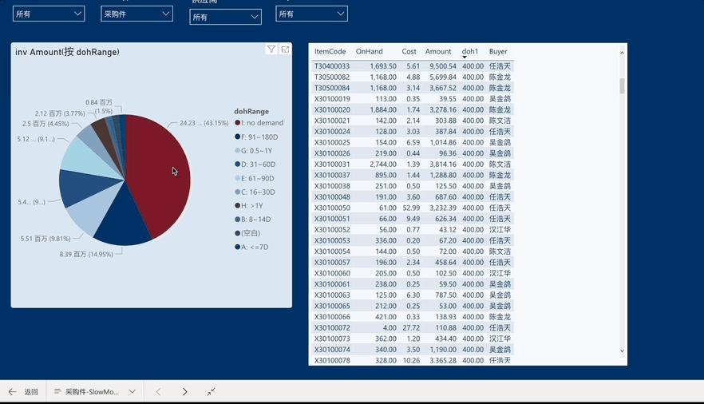Select item X30100052
The height and width of the screenshot is (404, 704).
pos(332,229)
